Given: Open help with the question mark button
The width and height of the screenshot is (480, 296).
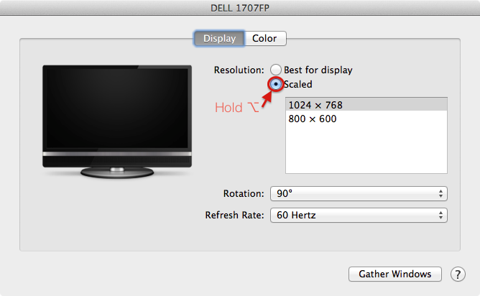Looking at the screenshot, I should pyautogui.click(x=458, y=274).
